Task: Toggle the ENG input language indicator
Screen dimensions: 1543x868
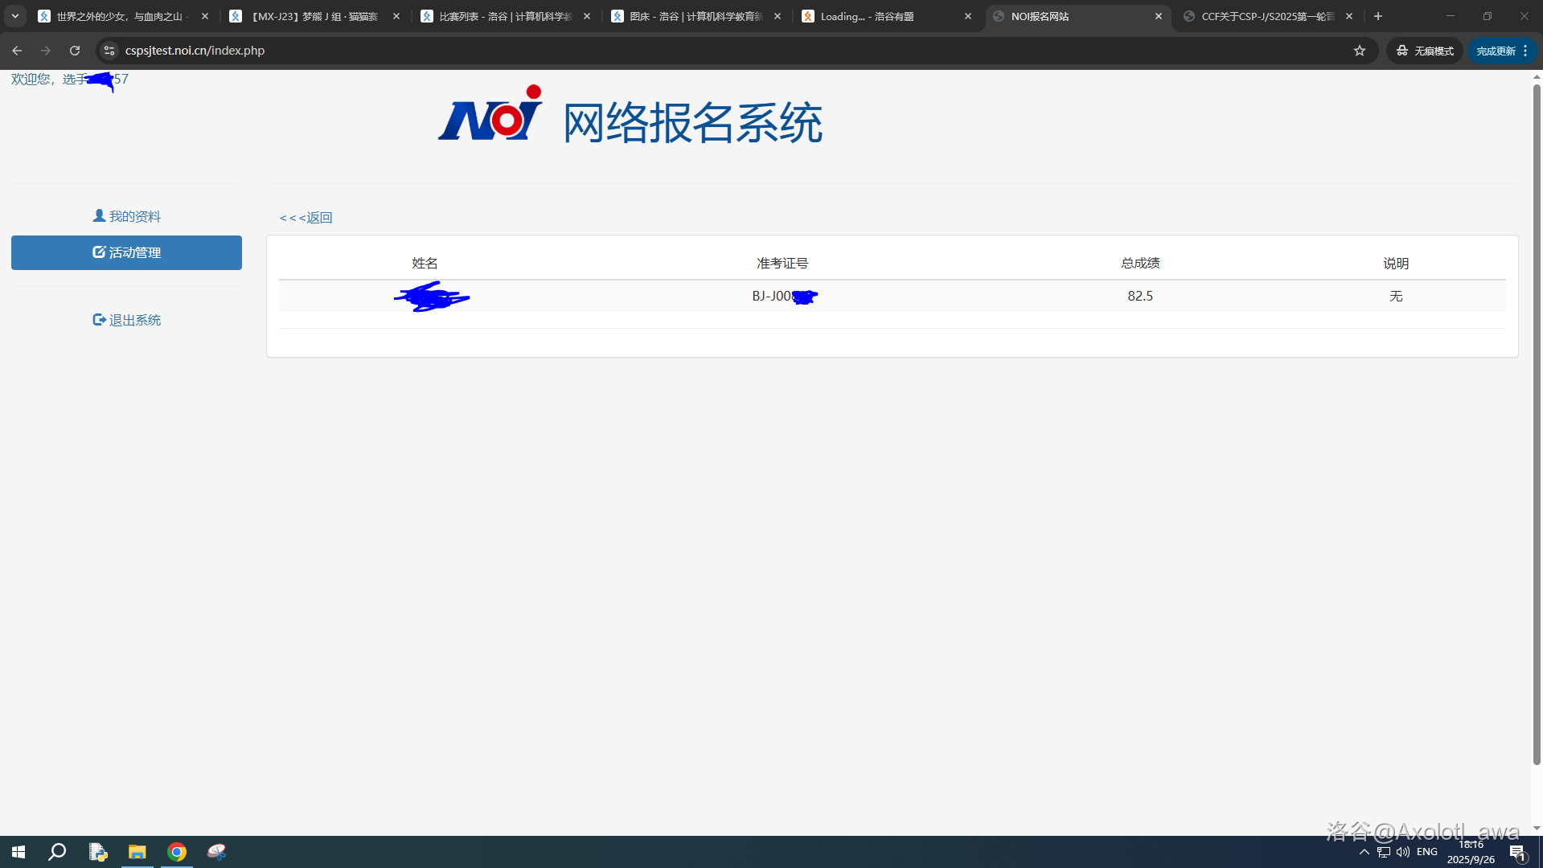Action: tap(1426, 851)
